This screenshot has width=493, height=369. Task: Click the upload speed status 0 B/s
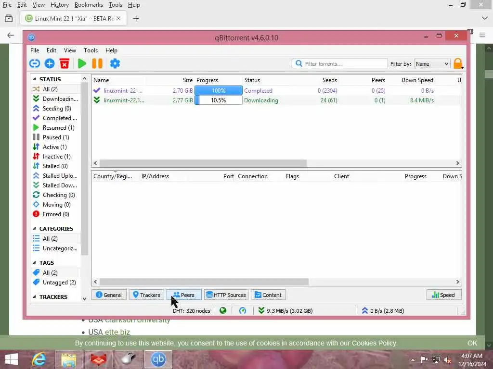point(383,311)
